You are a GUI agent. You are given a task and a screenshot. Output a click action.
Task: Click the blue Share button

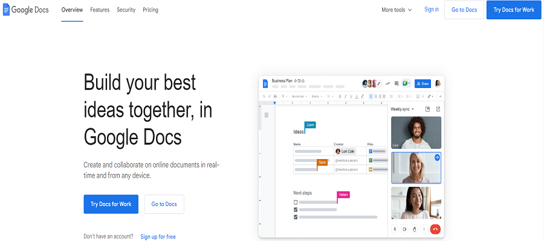point(423,84)
